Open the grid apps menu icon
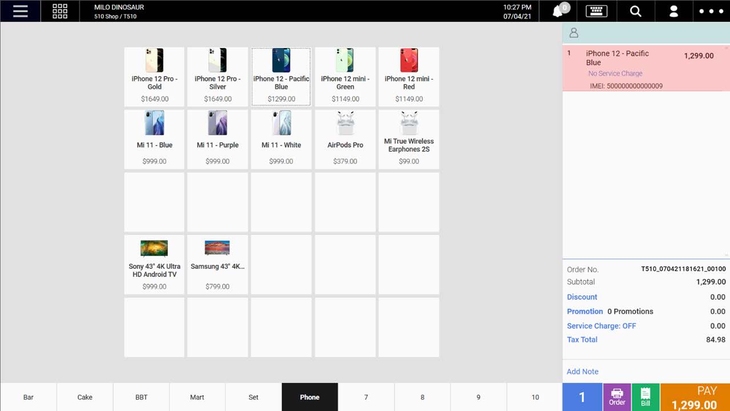Viewport: 730px width, 411px height. [60, 11]
